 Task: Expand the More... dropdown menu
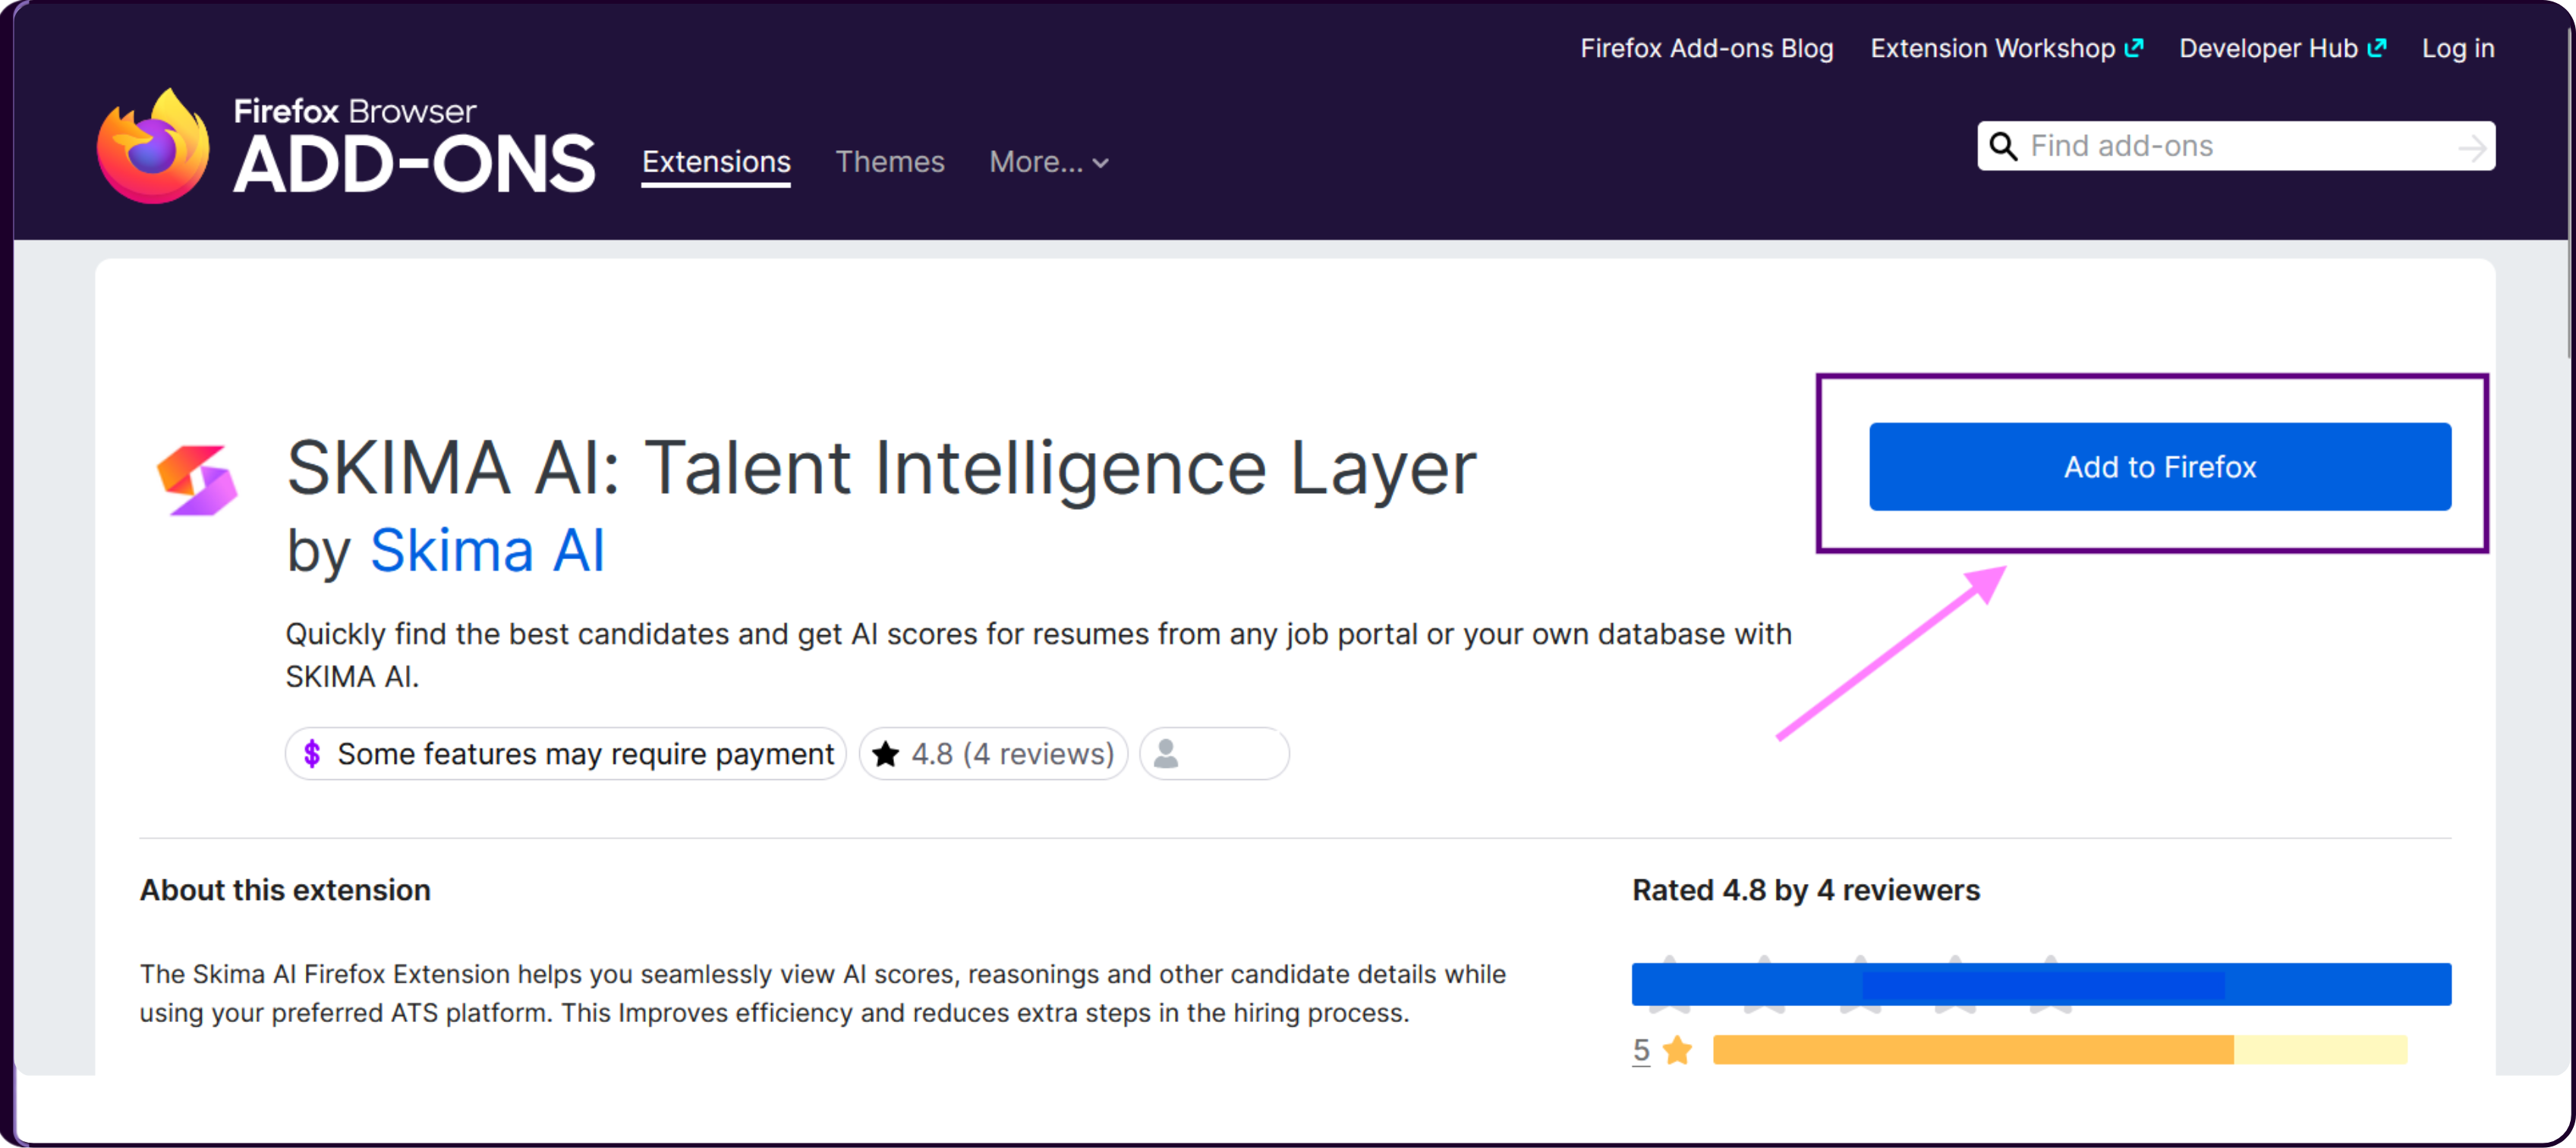1049,162
